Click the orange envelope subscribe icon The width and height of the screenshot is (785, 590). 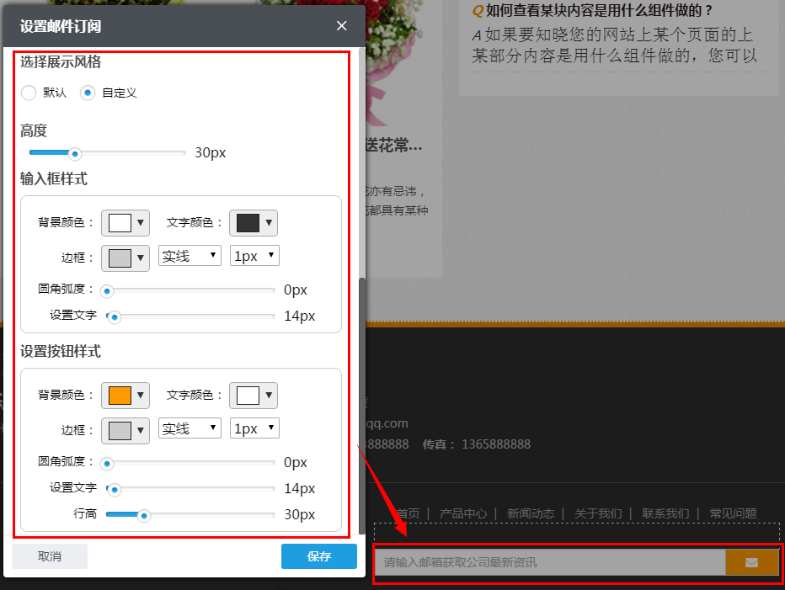click(751, 562)
